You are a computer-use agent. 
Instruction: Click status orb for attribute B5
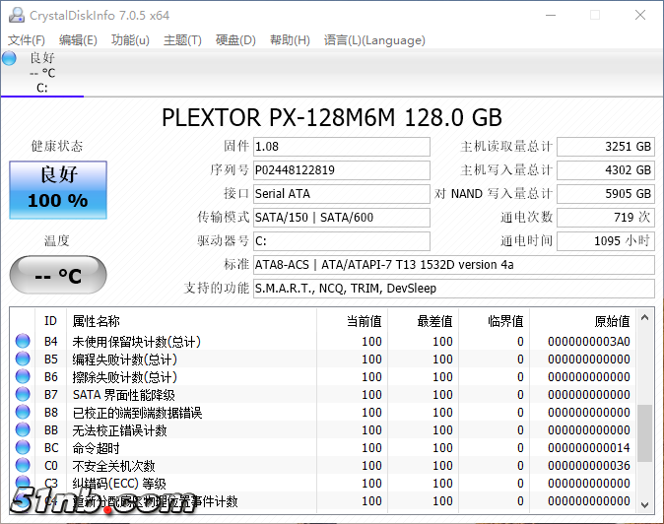(x=23, y=359)
